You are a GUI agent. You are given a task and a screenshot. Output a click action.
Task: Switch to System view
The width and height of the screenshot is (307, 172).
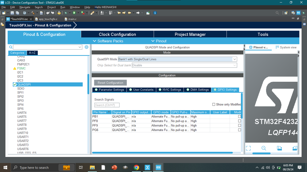pos(286,47)
